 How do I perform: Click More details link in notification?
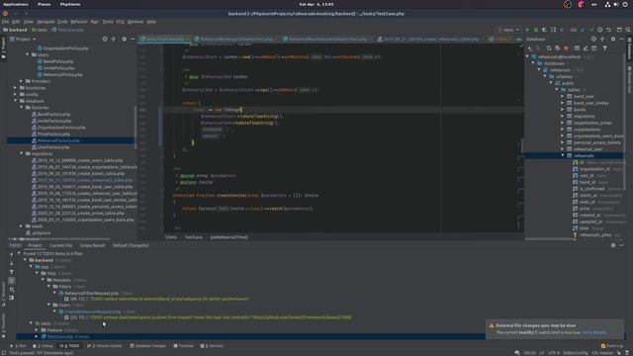(x=594, y=332)
